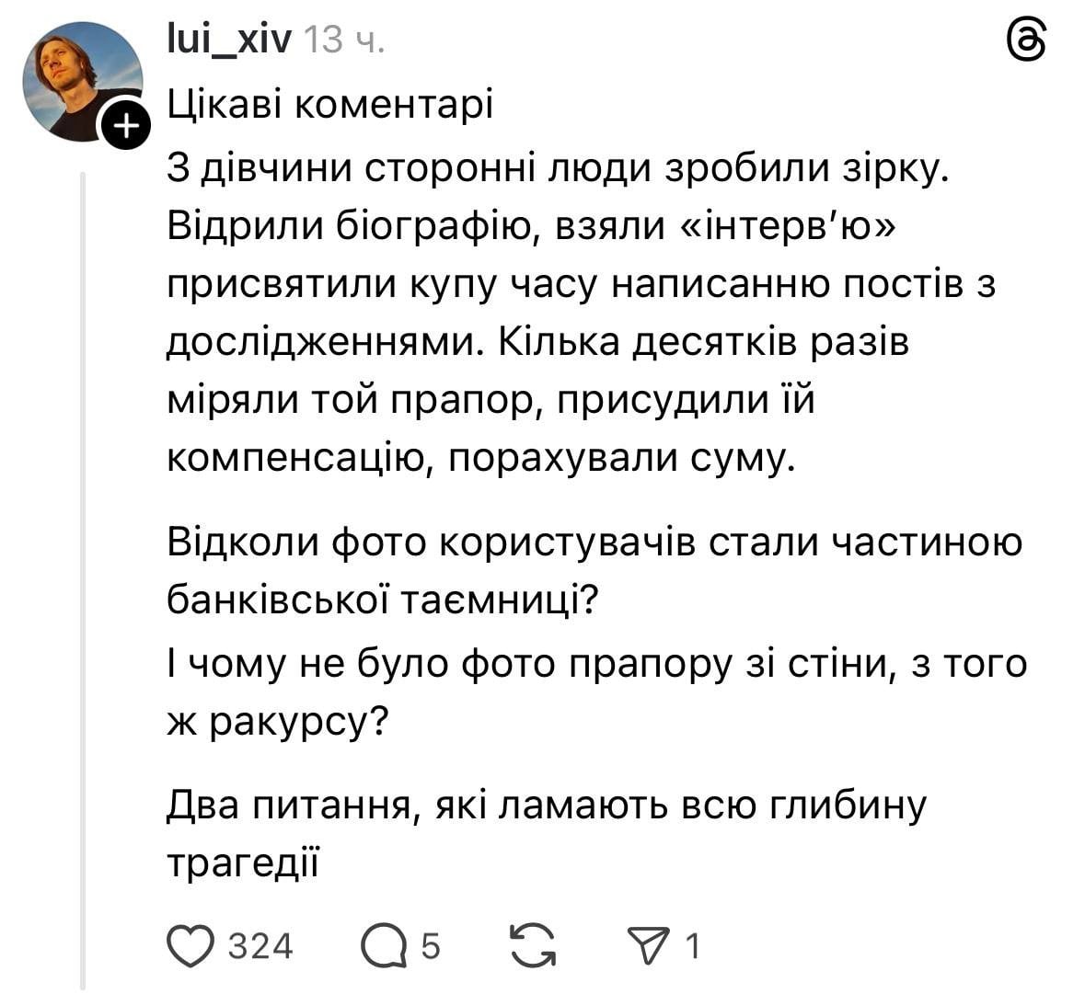The image size is (1085, 994).
Task: Click the "Цікаві коментарі" opening line
Action: (330, 106)
